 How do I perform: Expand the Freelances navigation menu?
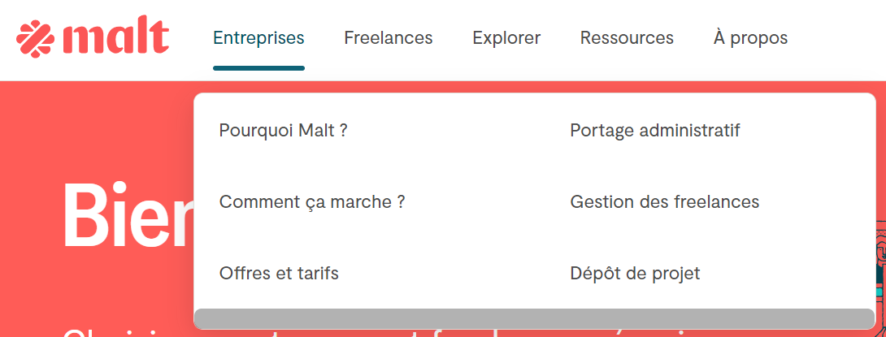tap(388, 37)
